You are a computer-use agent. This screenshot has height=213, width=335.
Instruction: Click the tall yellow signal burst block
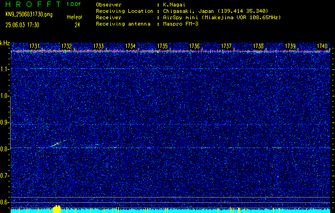(x=56, y=209)
